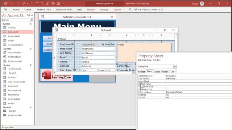
Task: Switch to Property Sheet All tab
Action: 173,71
